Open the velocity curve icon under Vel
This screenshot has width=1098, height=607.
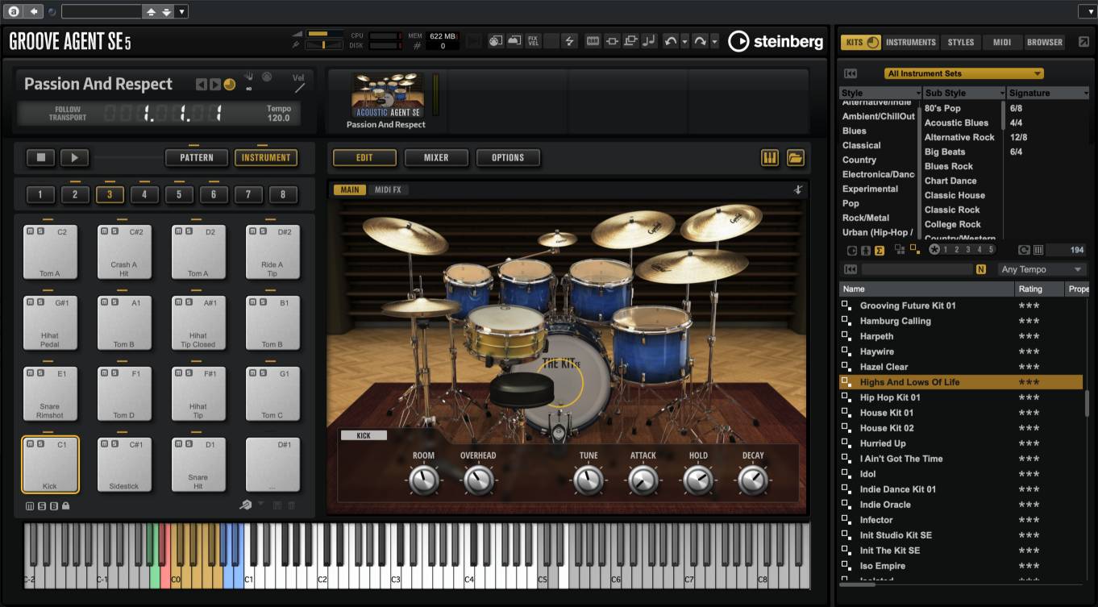click(299, 89)
